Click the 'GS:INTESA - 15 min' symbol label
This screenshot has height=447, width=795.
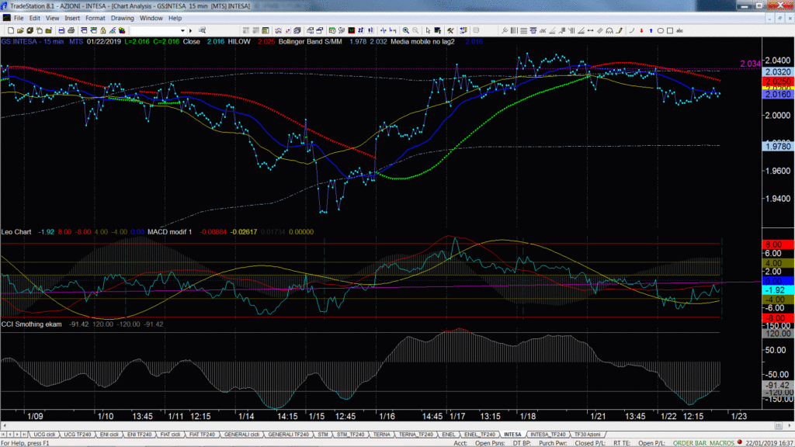[33, 42]
